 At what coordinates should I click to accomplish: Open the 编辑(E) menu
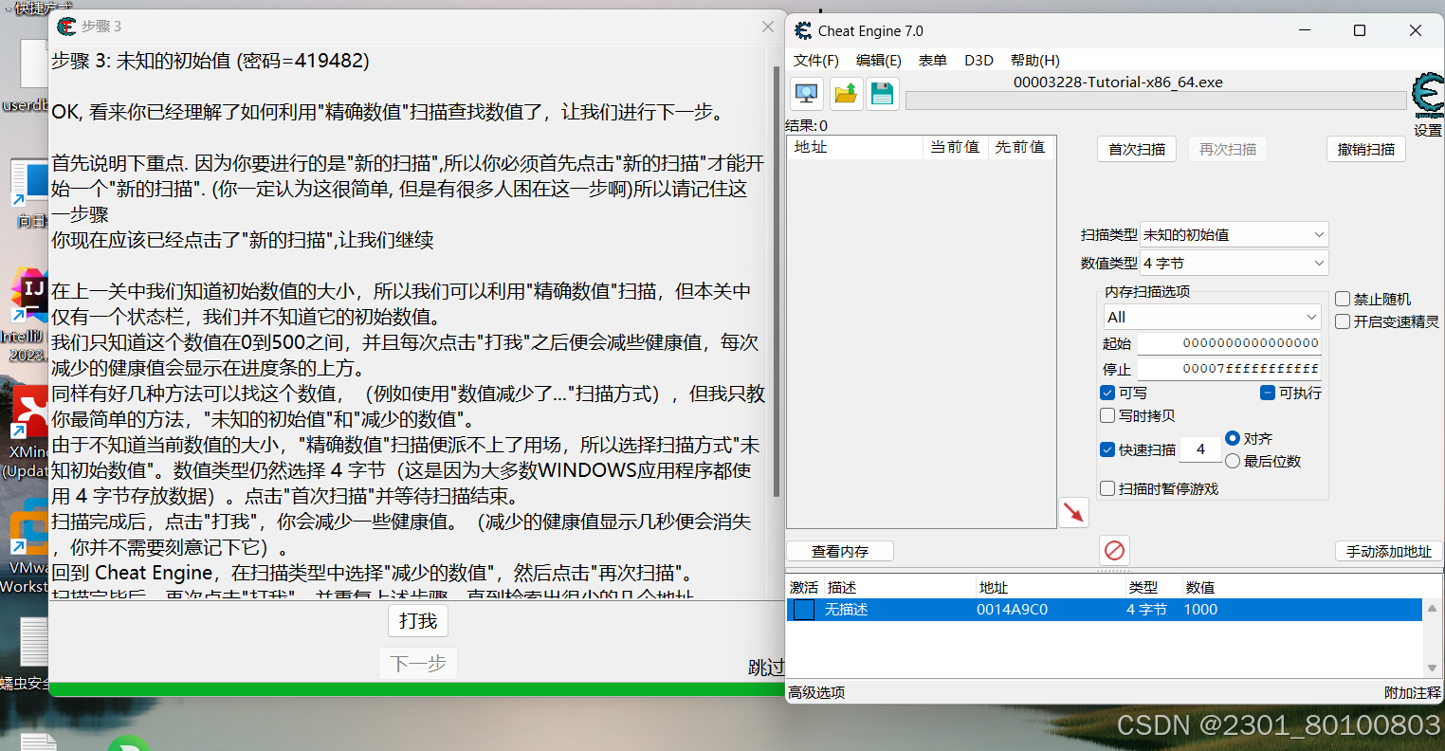[x=879, y=60]
